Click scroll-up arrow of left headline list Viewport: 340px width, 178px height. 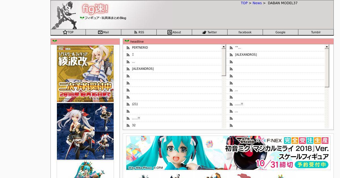pos(224,47)
